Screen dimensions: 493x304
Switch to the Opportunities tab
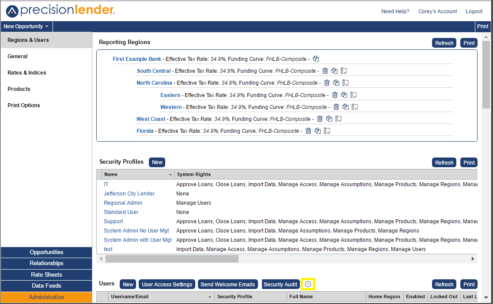coord(46,252)
